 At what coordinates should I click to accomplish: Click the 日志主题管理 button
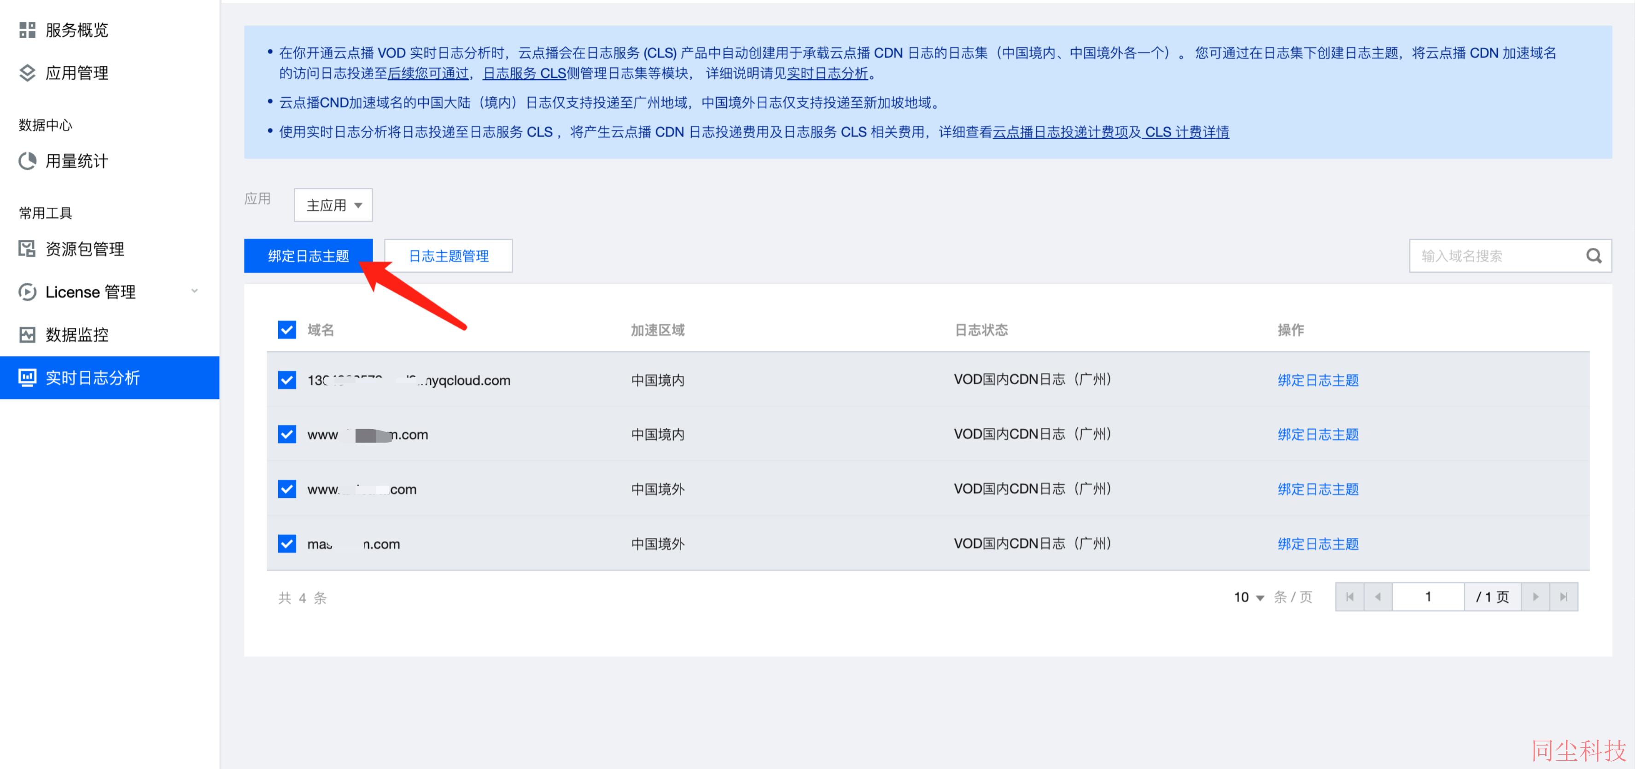(x=449, y=256)
